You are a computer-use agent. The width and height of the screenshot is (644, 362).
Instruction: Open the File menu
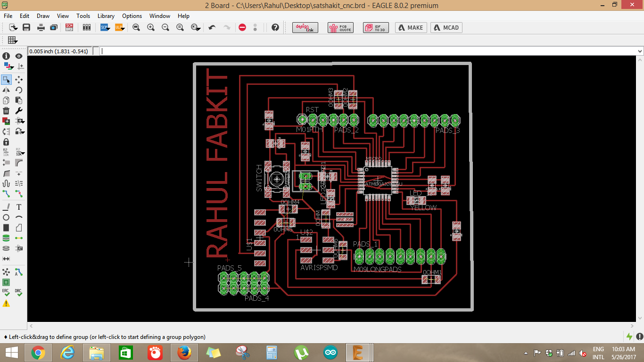8,16
